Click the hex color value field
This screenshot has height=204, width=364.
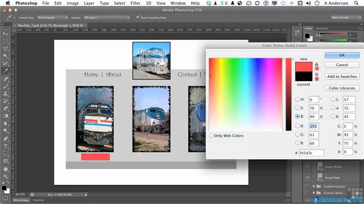tap(311, 153)
